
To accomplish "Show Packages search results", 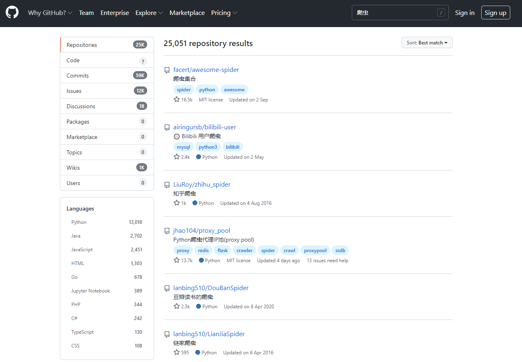I will 107,122.
